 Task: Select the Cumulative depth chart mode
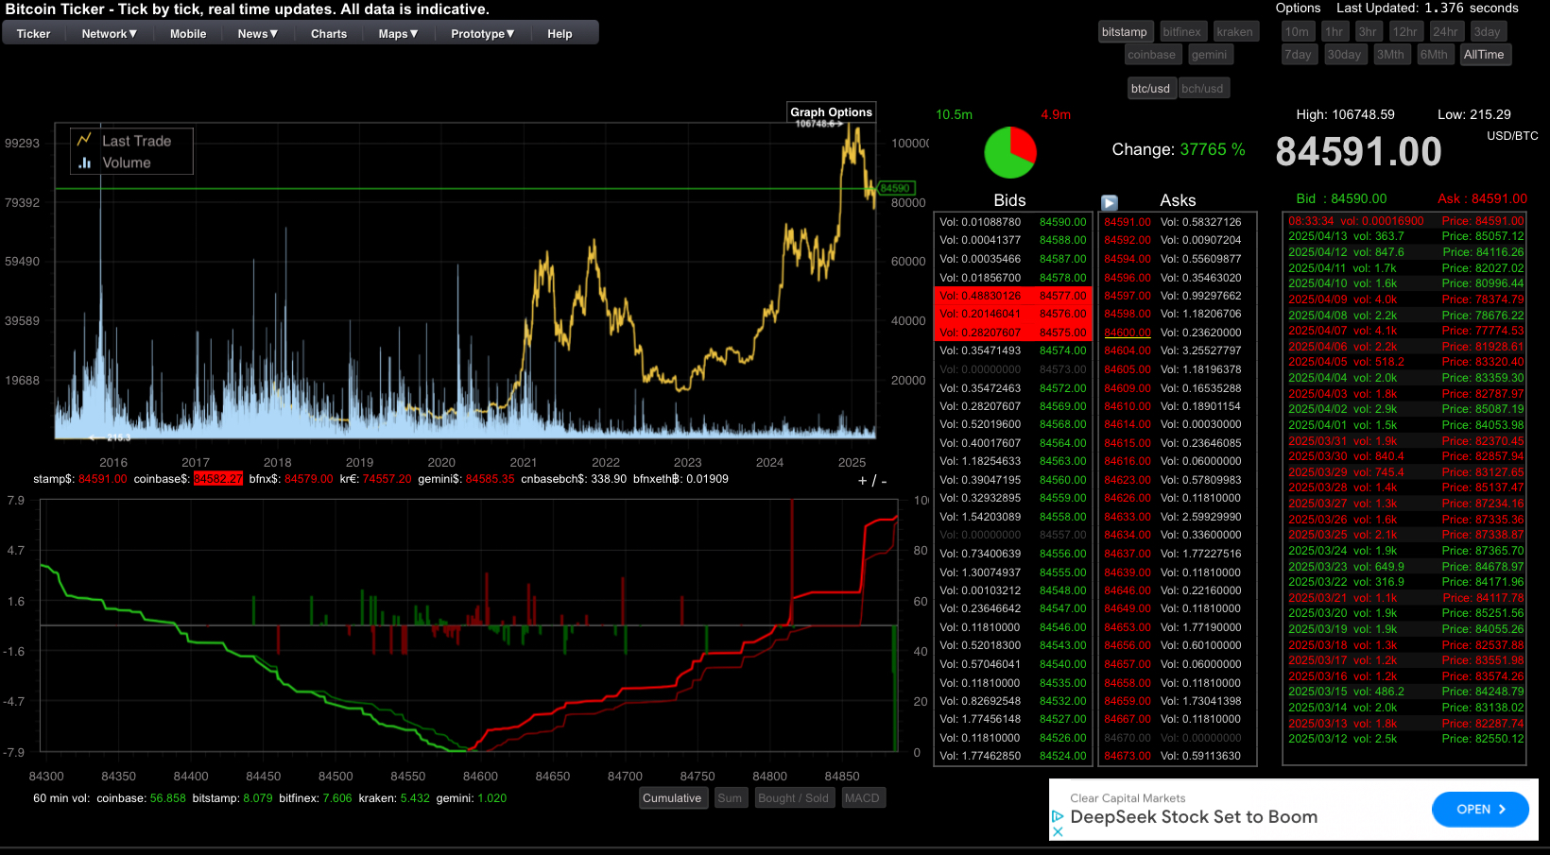pos(673,798)
